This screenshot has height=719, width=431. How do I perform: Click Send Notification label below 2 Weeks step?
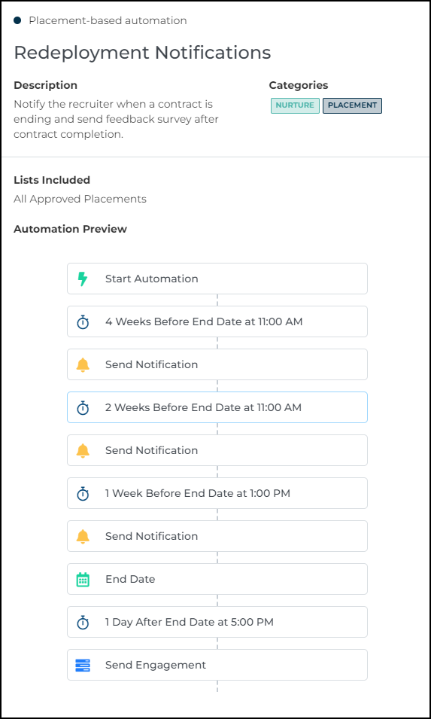(x=152, y=450)
